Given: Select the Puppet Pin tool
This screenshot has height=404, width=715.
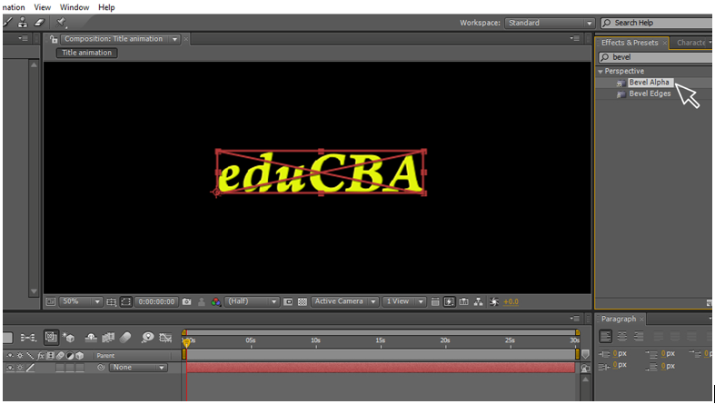Looking at the screenshot, I should pos(61,23).
